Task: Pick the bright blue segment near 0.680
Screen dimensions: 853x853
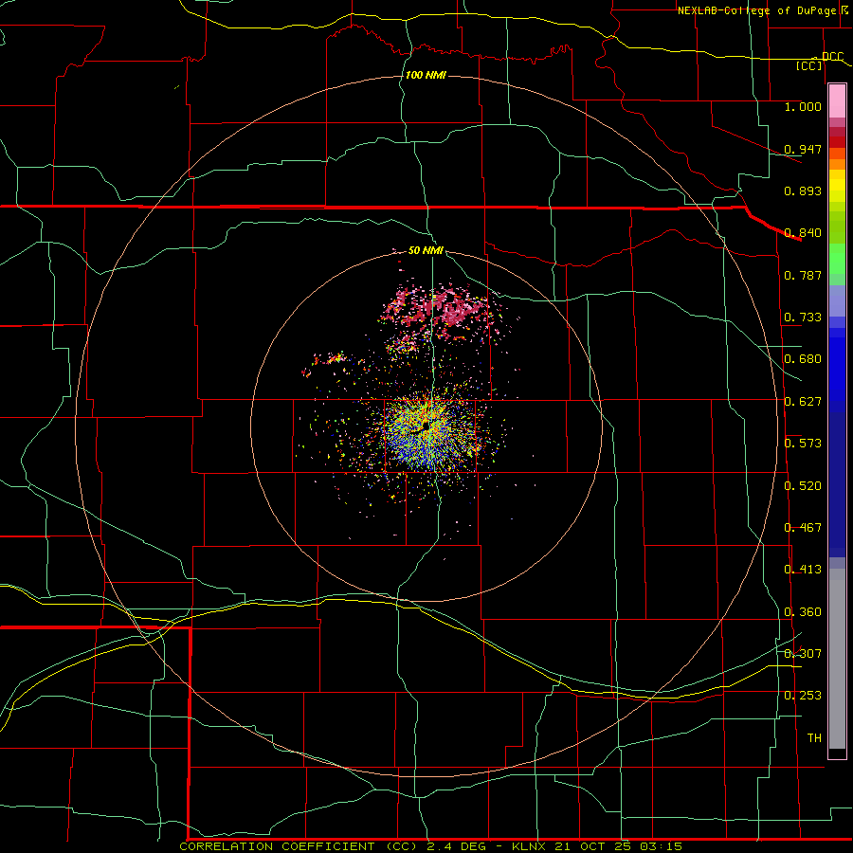Action: [x=837, y=362]
